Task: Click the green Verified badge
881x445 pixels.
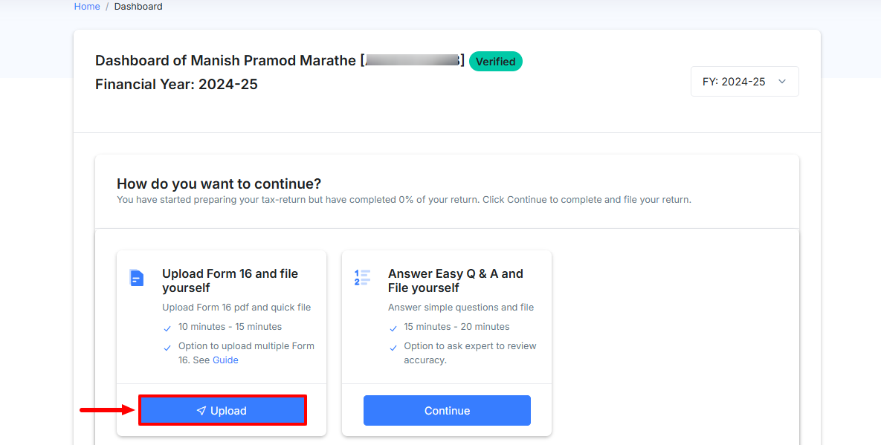Action: [x=496, y=61]
